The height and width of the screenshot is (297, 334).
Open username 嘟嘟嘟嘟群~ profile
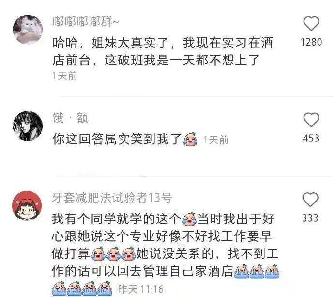point(86,22)
